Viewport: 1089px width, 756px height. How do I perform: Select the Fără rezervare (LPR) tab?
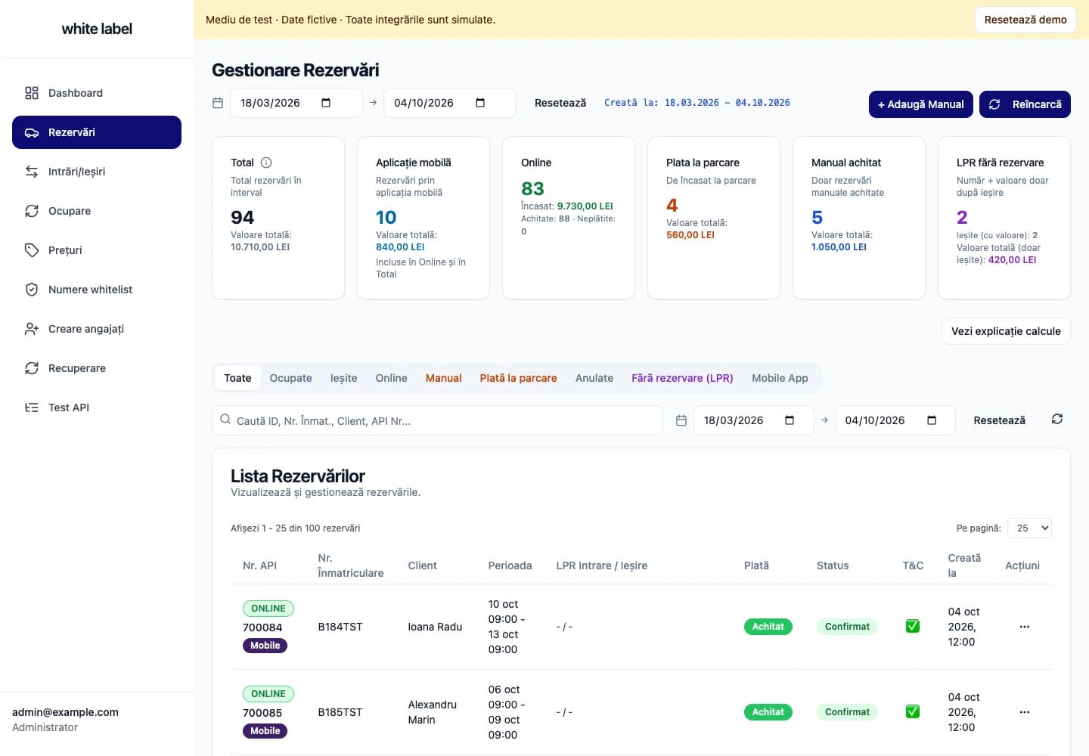[683, 378]
